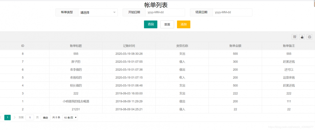Click the 账单标题 column header
The height and width of the screenshot is (130, 315).
coord(76,46)
